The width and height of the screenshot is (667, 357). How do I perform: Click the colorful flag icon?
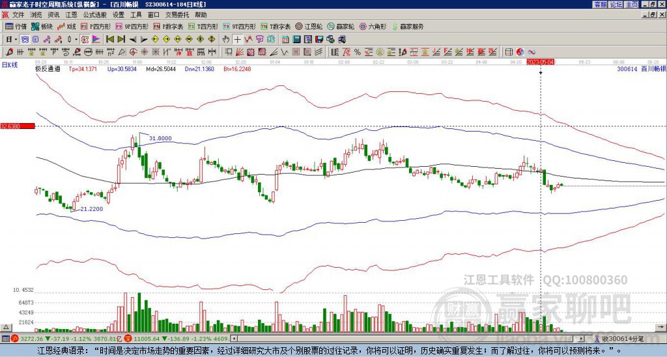coord(96,40)
